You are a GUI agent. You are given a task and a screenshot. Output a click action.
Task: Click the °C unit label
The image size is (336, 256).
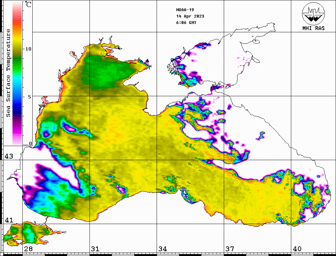point(28,4)
